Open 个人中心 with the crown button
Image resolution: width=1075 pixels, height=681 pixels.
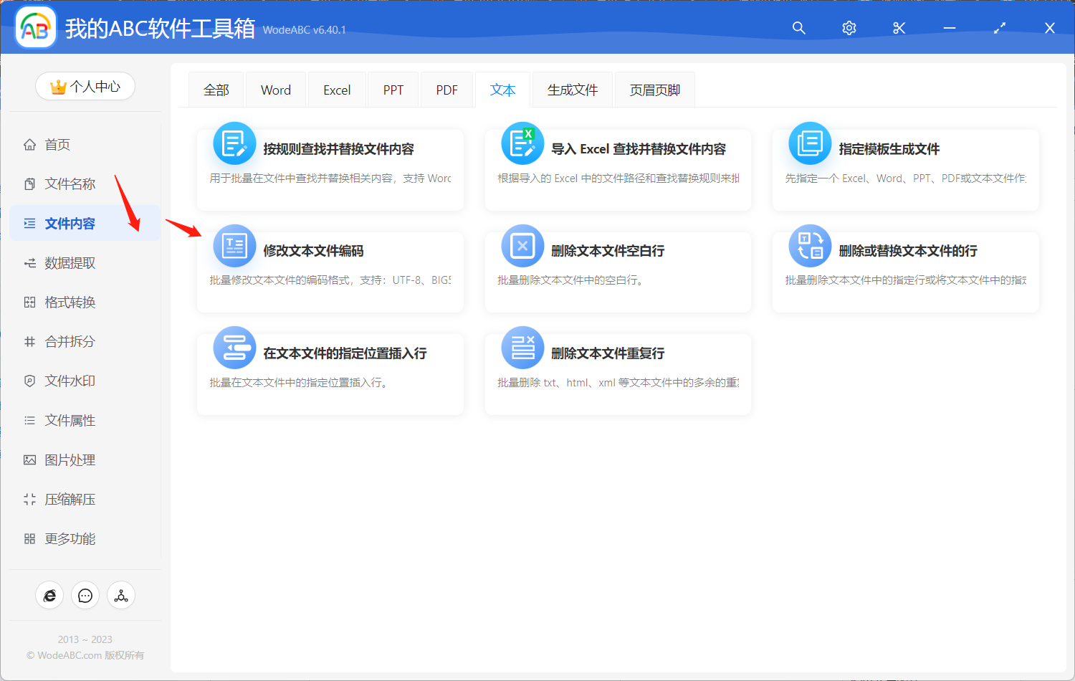tap(85, 85)
